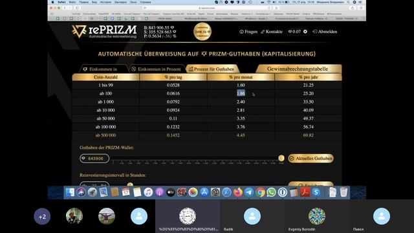Launch Siri from the dock
The width and height of the screenshot is (414, 233).
[81, 193]
